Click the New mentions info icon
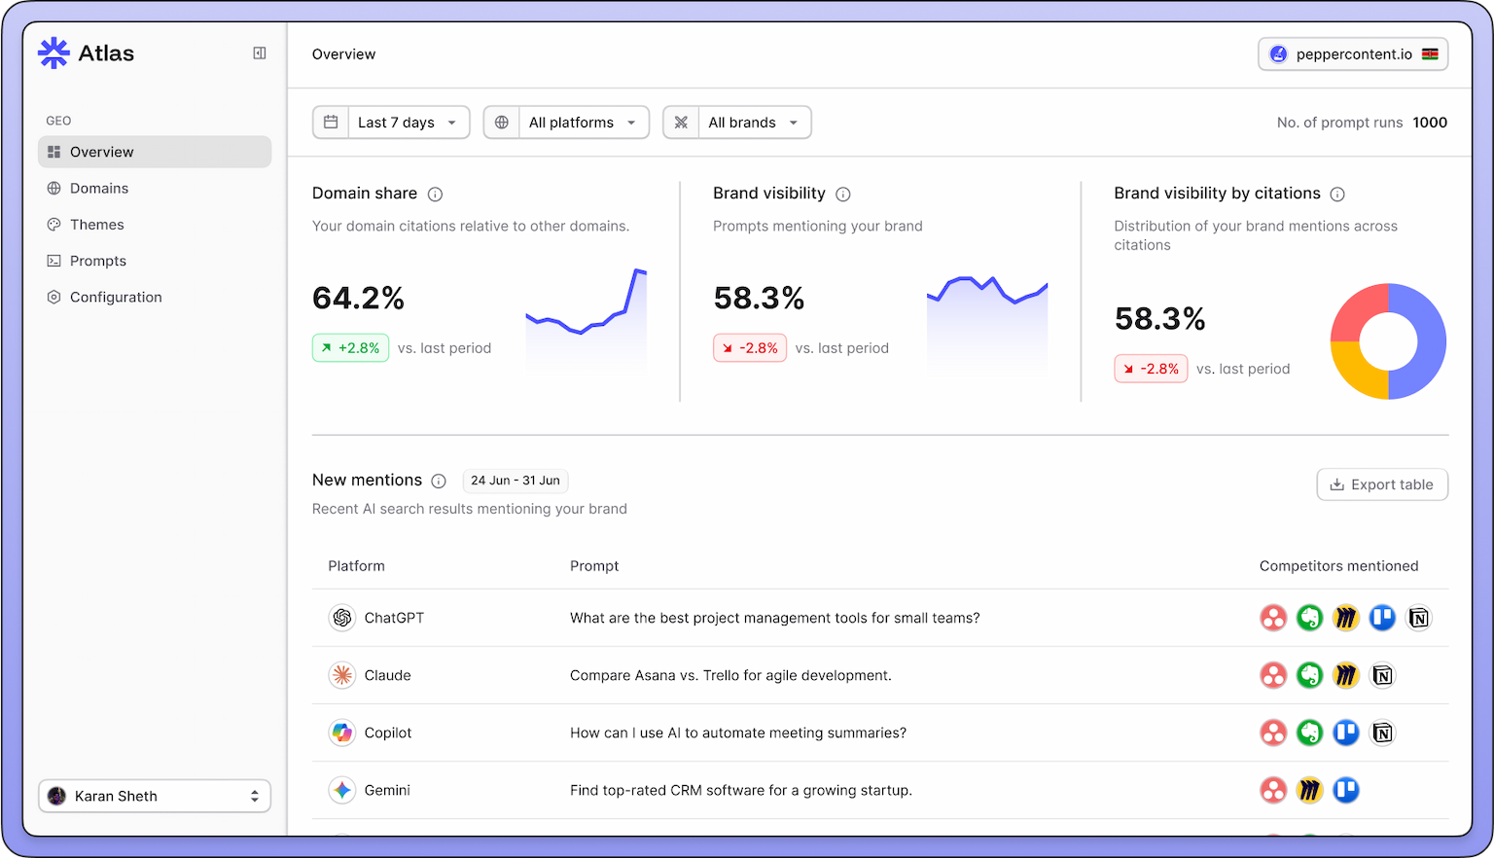This screenshot has height=858, width=1494. [x=439, y=481]
